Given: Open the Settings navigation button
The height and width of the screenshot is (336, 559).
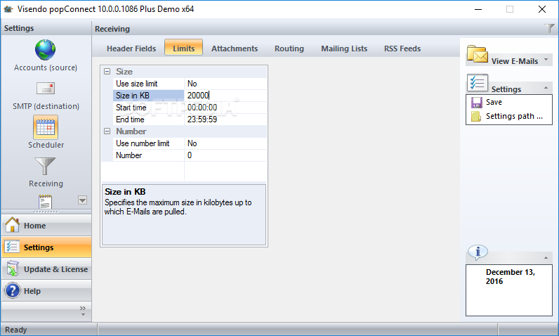Looking at the screenshot, I should click(x=46, y=247).
